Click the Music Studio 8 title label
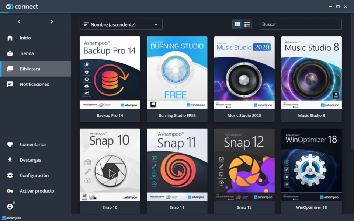Screen dimensions: 354x221 tap(311, 115)
